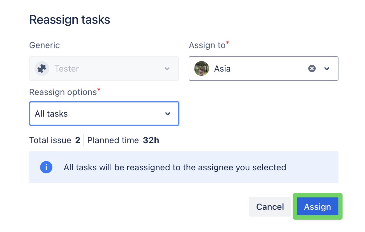Click the Reassign tasks dialog title
Viewport: 365px width, 232px height.
(69, 19)
